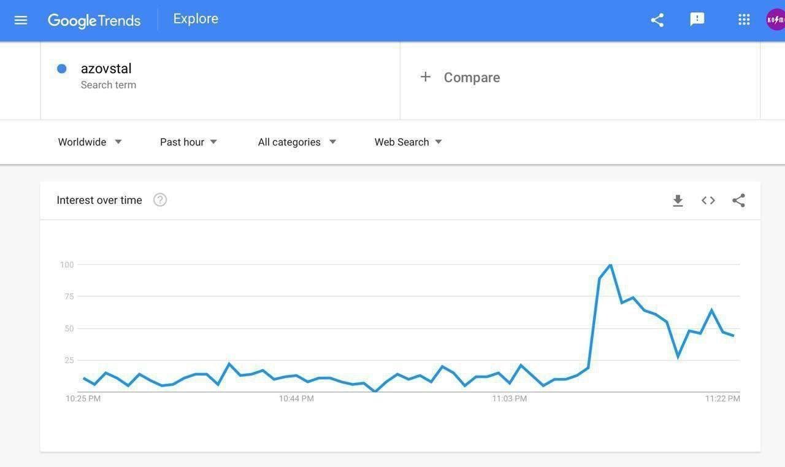
Task: Open the Past hour time range dropdown
Action: 188,142
